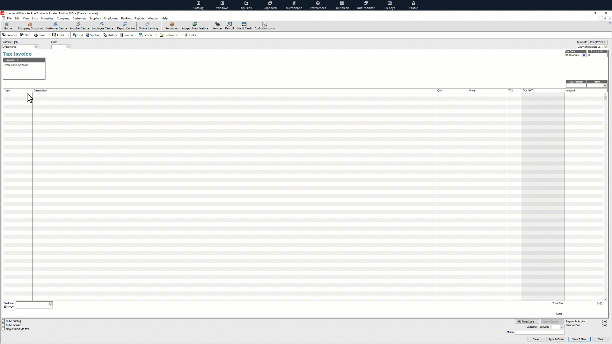Screen dimensions: 612x344
Task: Open the Customers menu
Action: tap(79, 18)
